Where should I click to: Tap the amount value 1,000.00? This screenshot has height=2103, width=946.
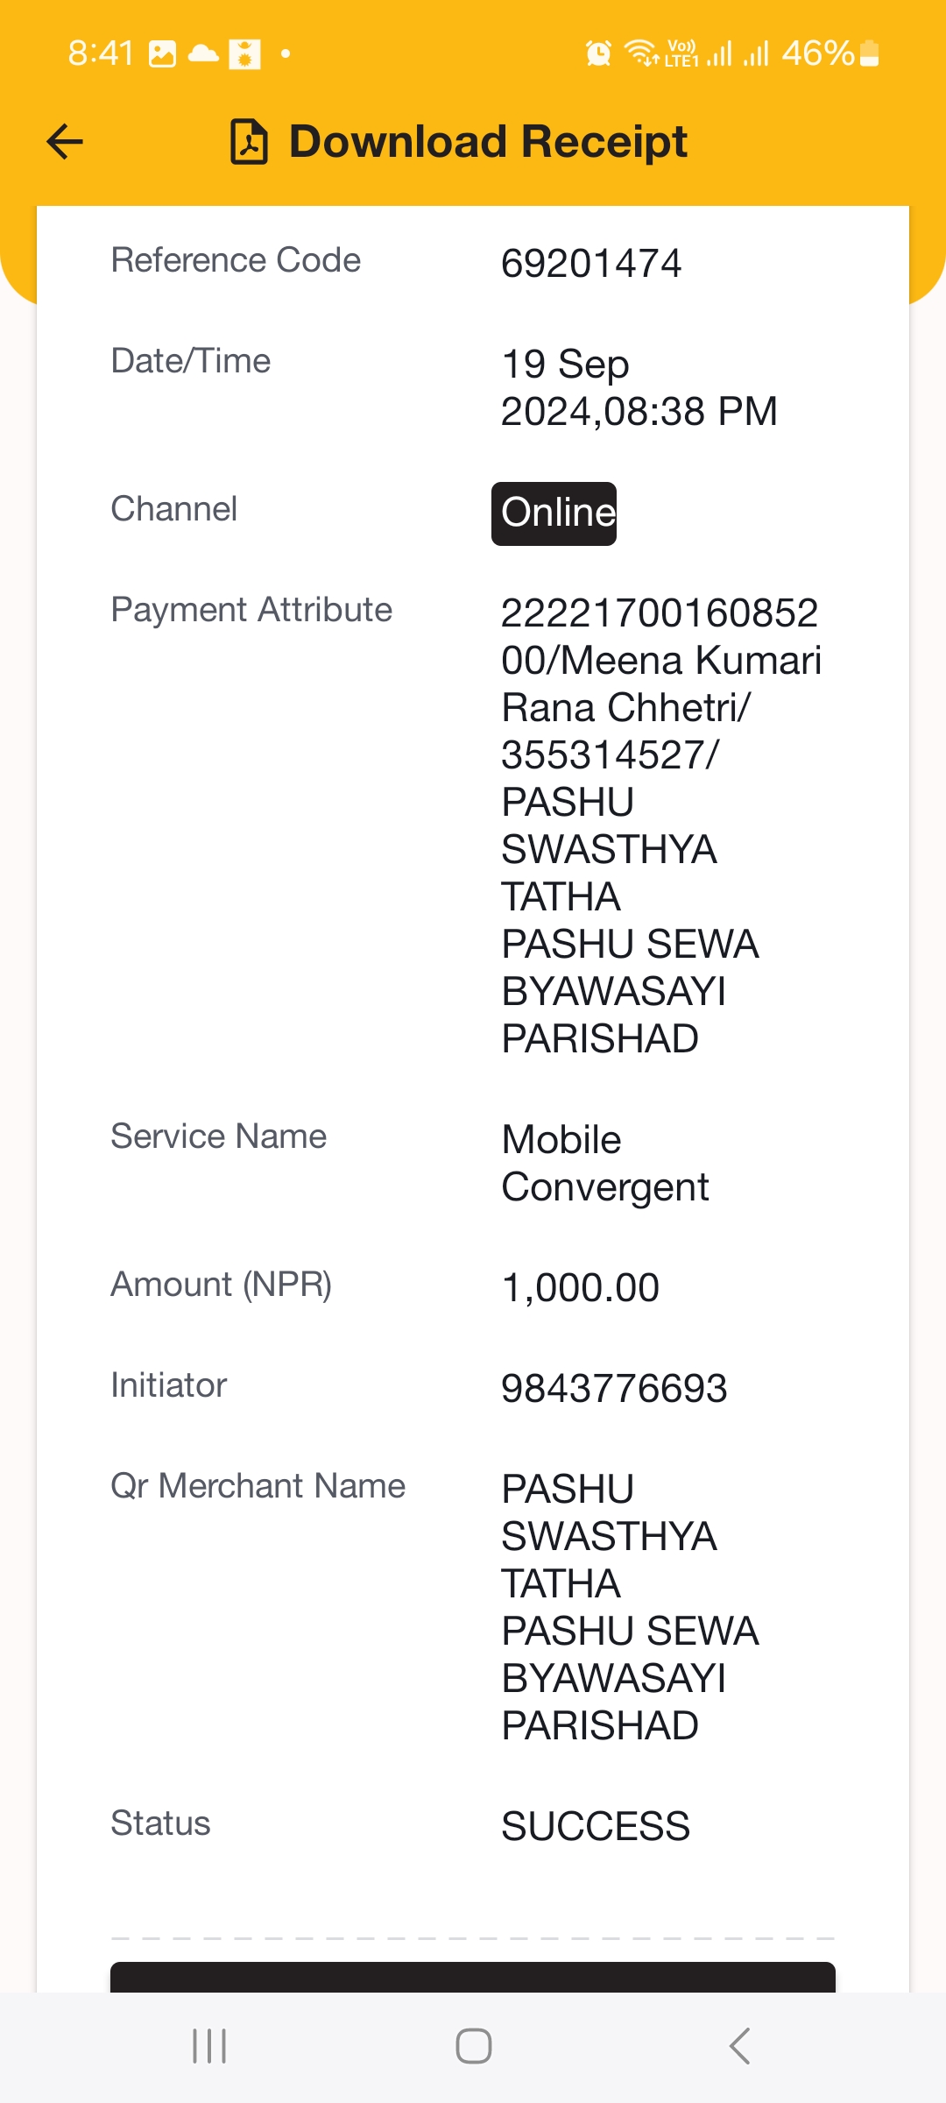pyautogui.click(x=580, y=1288)
